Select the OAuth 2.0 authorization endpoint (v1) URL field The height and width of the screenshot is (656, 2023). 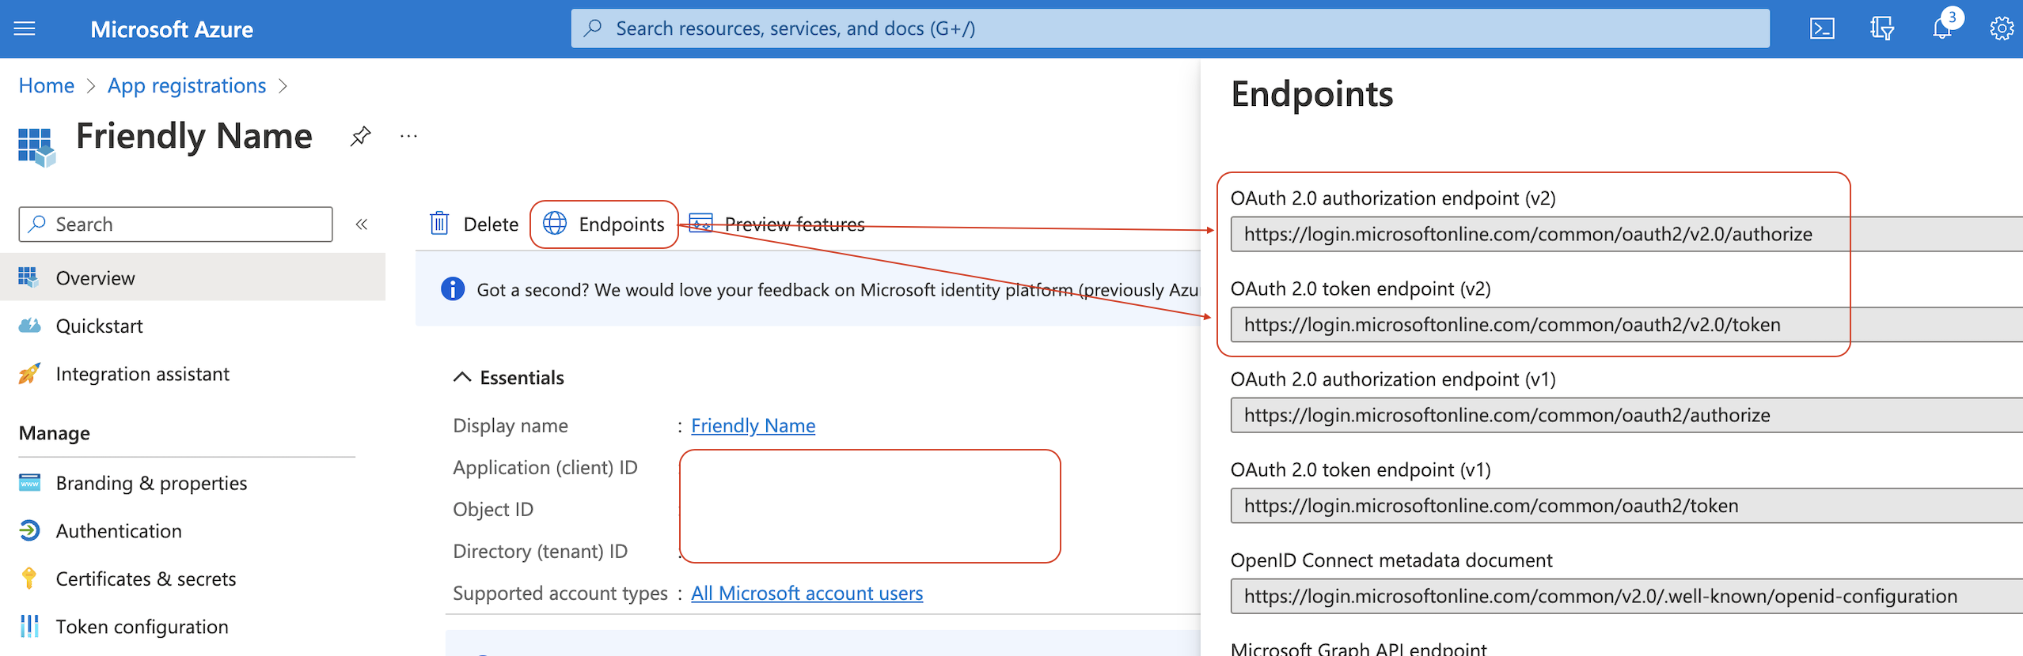tap(1626, 415)
